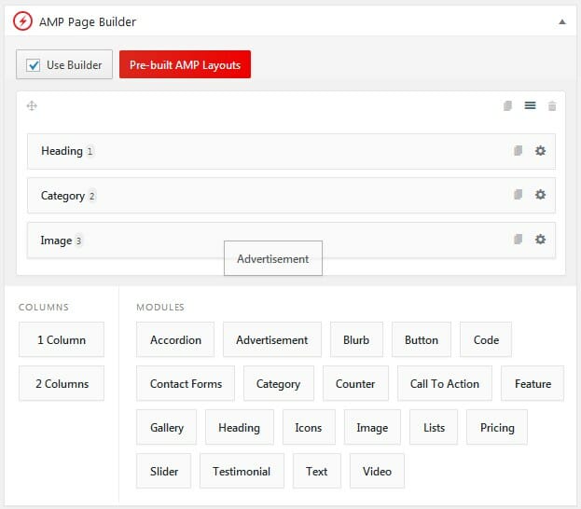Click the row move handle icon
Image resolution: width=581 pixels, height=509 pixels.
tap(32, 106)
